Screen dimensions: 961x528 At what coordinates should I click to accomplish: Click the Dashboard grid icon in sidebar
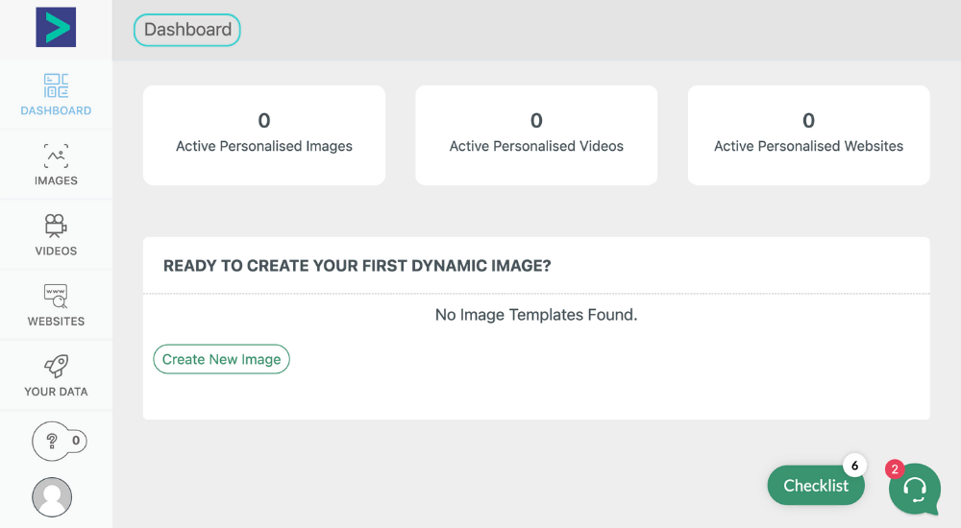pos(56,85)
